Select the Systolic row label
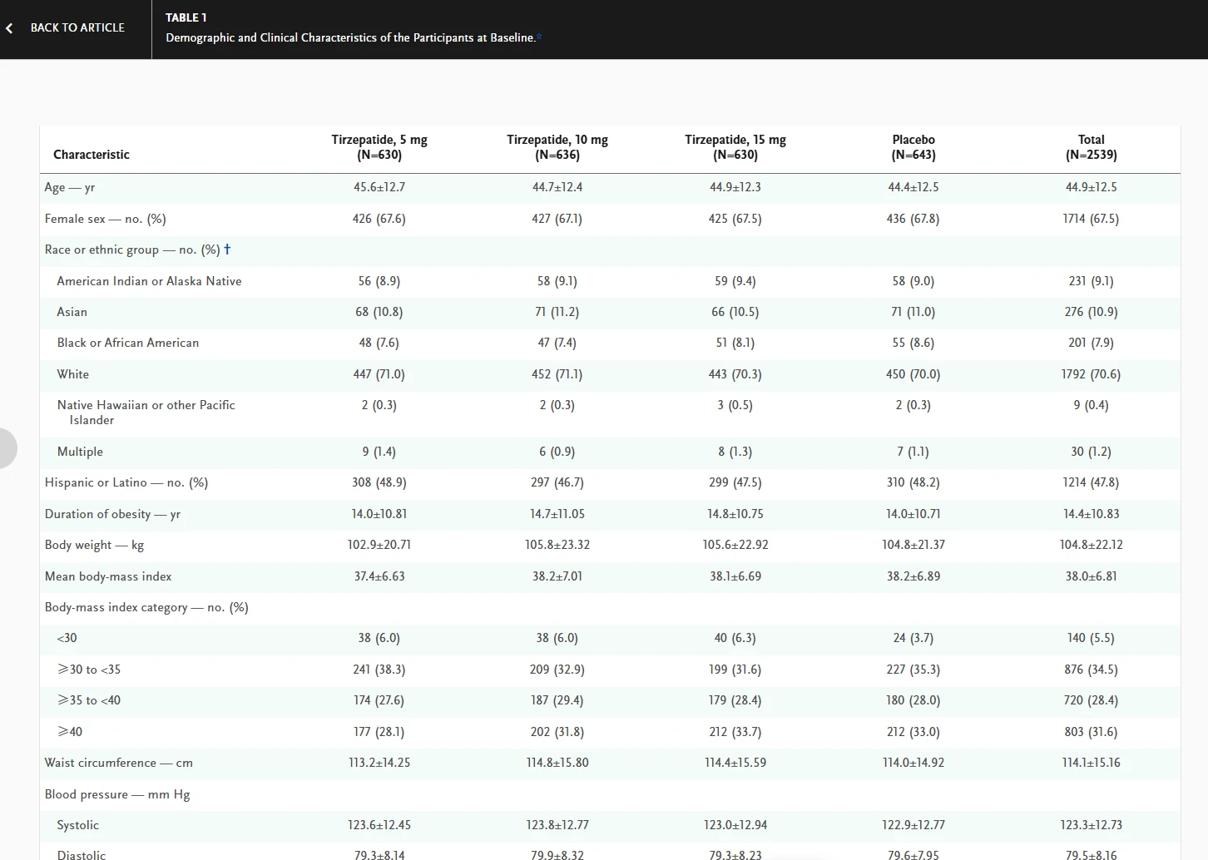The width and height of the screenshot is (1208, 860). click(x=78, y=825)
